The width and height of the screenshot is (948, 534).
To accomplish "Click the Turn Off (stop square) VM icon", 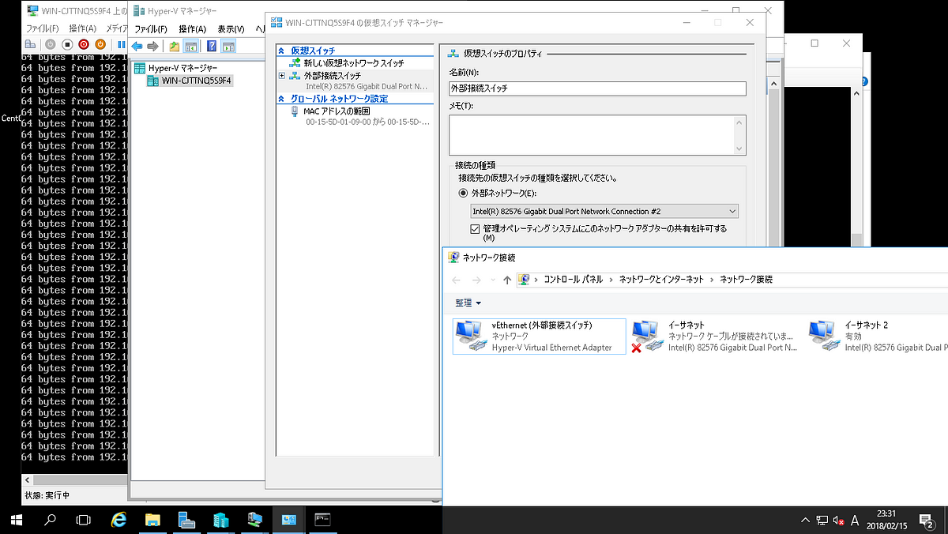I will coord(67,45).
